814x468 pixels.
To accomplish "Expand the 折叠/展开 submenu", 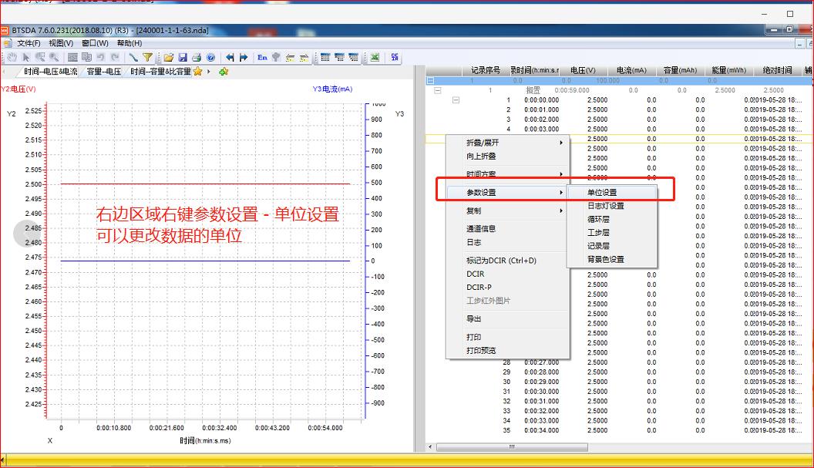I will pyautogui.click(x=508, y=143).
